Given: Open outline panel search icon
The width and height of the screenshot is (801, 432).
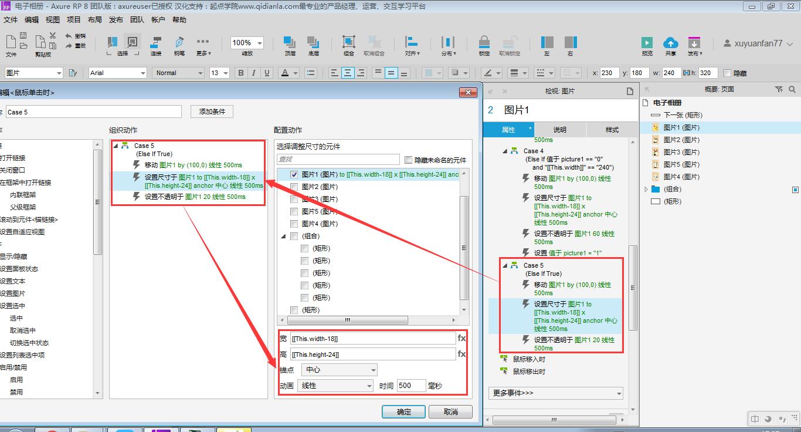Looking at the screenshot, I should (792, 89).
